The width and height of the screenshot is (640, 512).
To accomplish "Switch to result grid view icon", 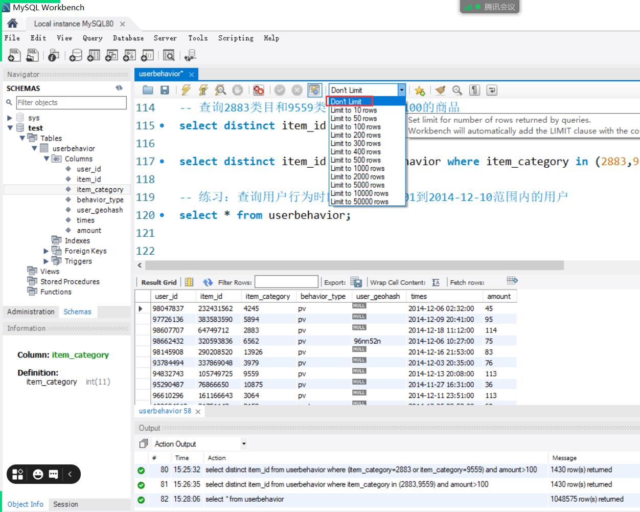I will (x=189, y=282).
